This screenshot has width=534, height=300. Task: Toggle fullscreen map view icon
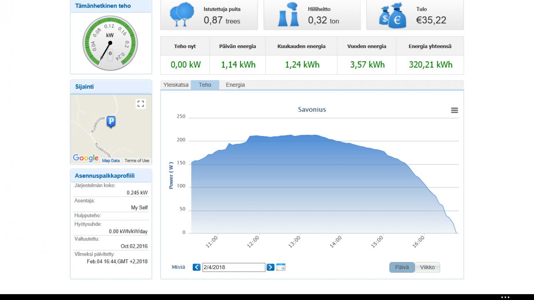tap(141, 104)
